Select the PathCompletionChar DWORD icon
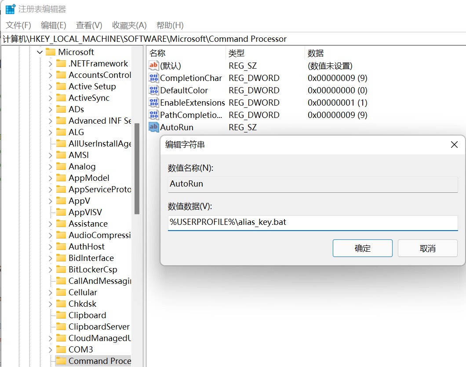This screenshot has width=466, height=367. [154, 115]
